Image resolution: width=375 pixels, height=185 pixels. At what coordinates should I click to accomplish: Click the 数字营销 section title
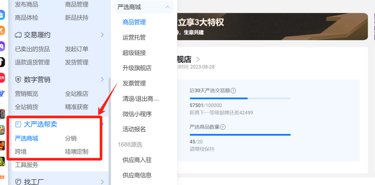pos(37,79)
